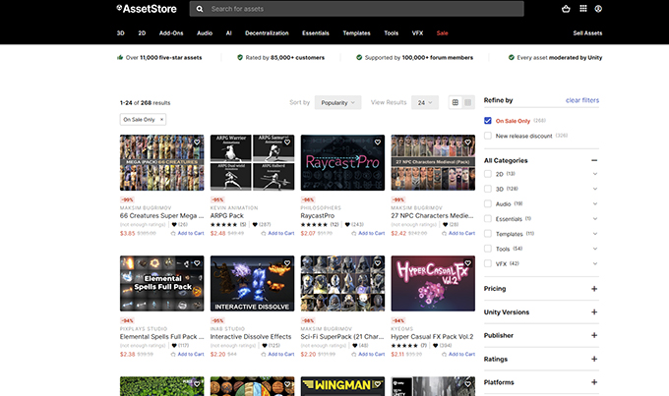Open the WINGMAN asset thumbnail
669x396 pixels.
(342, 386)
